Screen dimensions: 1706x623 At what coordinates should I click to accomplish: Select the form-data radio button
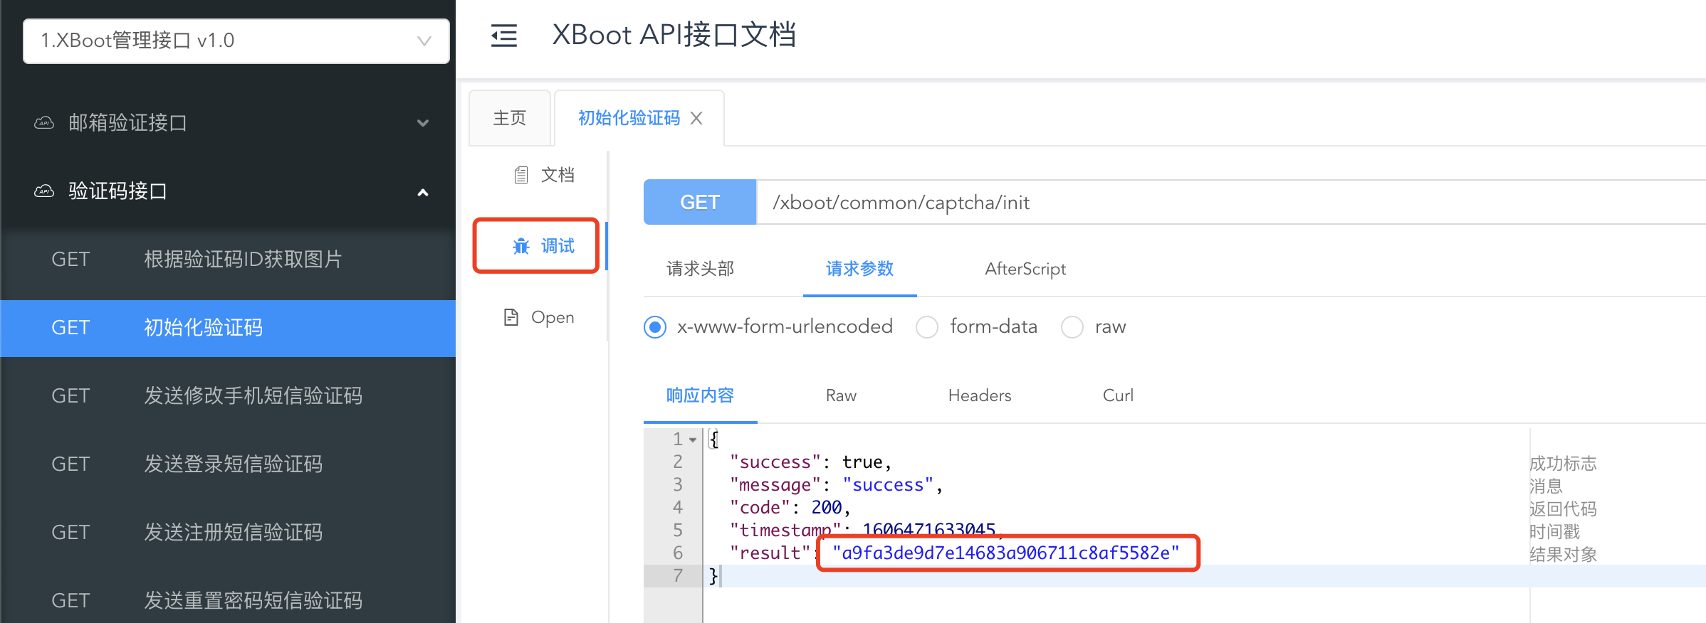(927, 327)
